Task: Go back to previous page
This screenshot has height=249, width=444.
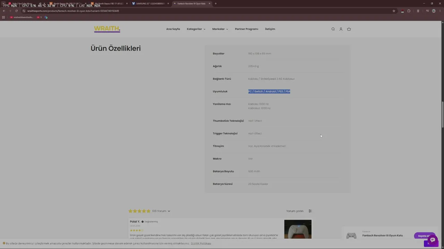Action: tap(4, 11)
